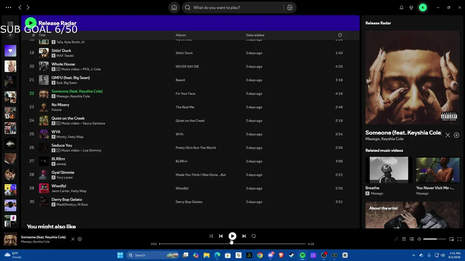The height and width of the screenshot is (261, 465).
Task: Open the large Someone cover art
Action: pos(412,78)
